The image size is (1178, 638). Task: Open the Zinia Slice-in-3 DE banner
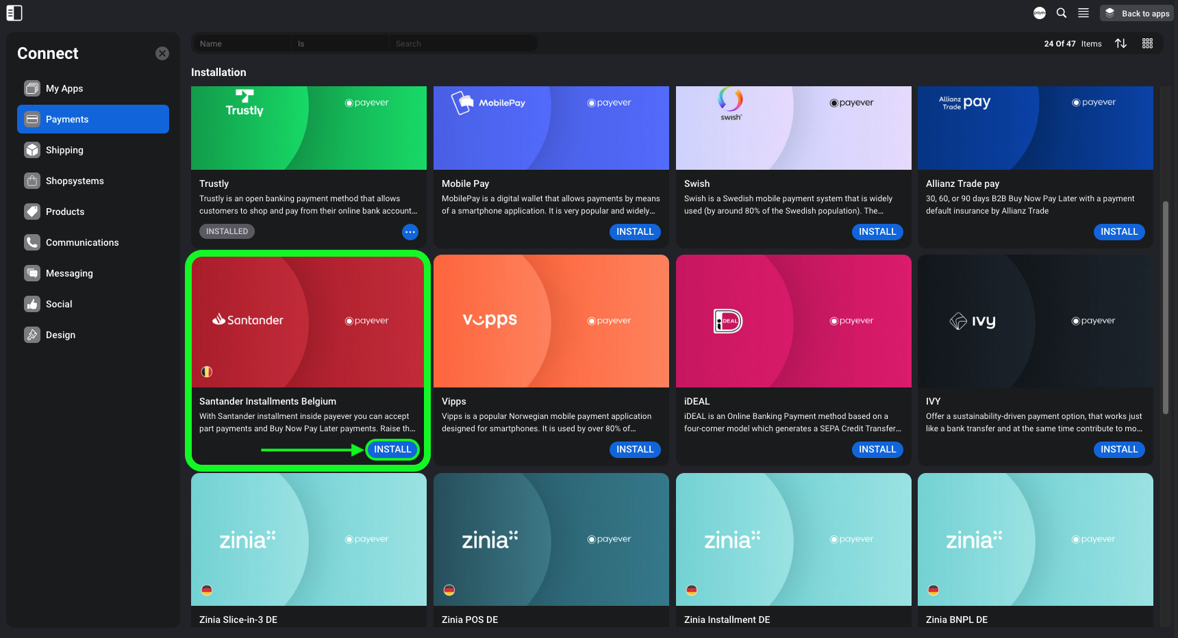309,539
